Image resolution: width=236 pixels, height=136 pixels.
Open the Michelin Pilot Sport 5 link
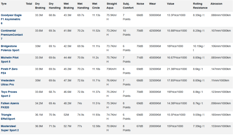[10, 60]
